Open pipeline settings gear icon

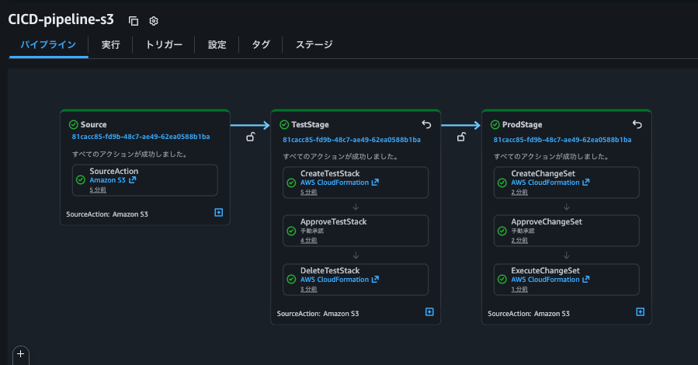click(x=154, y=21)
